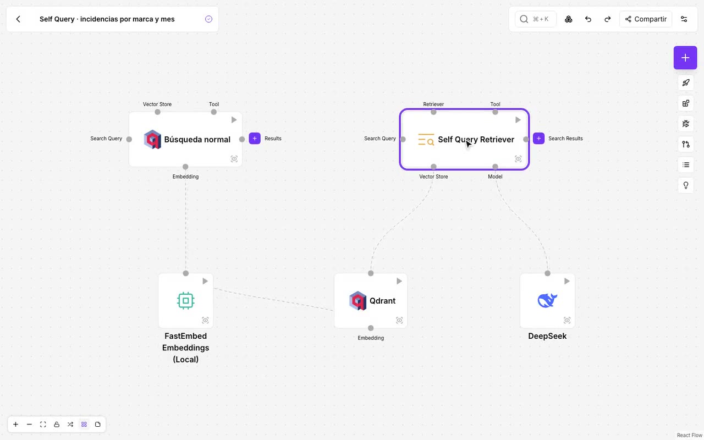Screen dimensions: 704x440
Task: Click the Self Query Retriever Model port
Action: click(x=495, y=167)
